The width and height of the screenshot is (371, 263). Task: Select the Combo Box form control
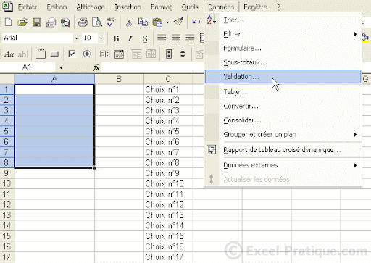pyautogui.click(x=119, y=54)
